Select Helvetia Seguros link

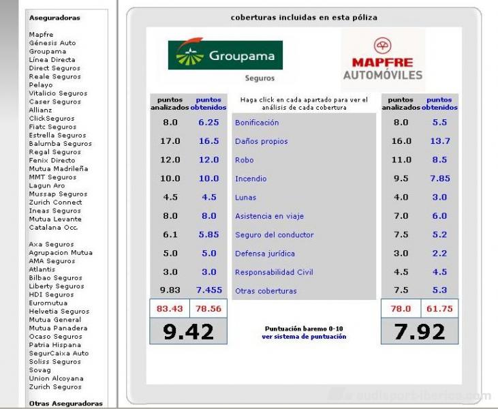59,311
